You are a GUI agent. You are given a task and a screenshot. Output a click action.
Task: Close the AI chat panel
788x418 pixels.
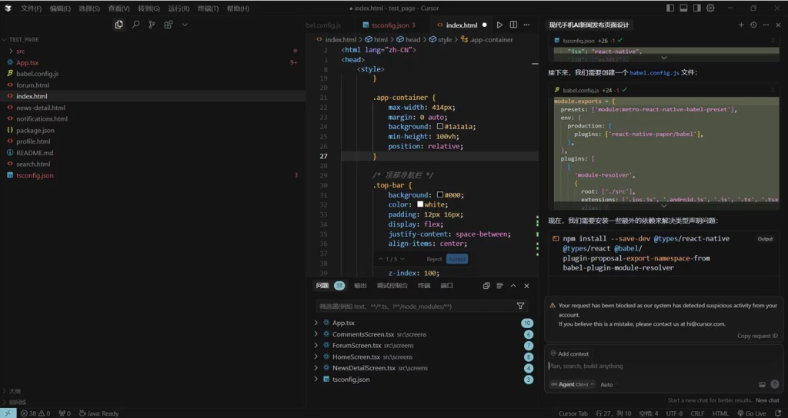pyautogui.click(x=779, y=25)
